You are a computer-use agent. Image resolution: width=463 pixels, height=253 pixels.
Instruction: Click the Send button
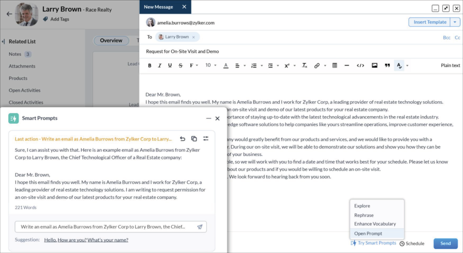pyautogui.click(x=445, y=243)
